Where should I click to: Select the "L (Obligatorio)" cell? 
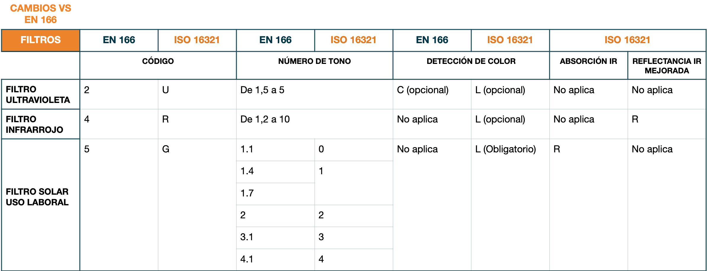[505, 149]
